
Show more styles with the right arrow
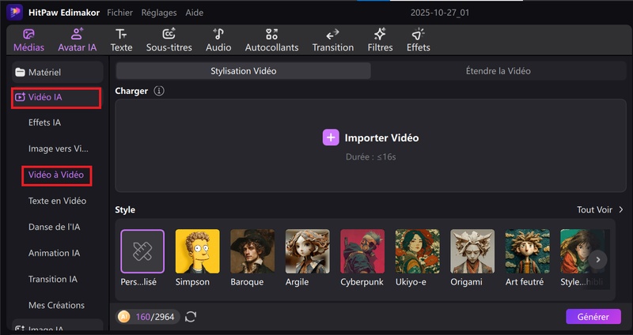598,260
